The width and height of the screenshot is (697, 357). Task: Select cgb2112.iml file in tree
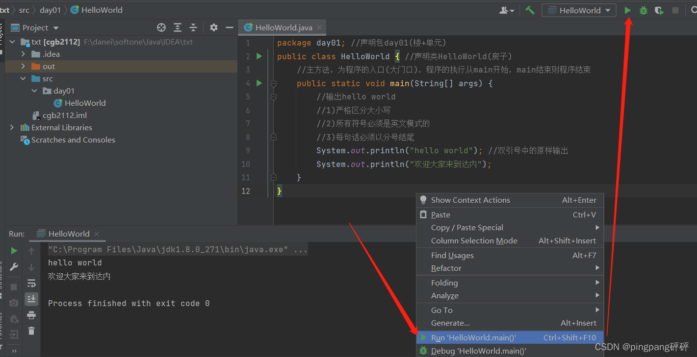coord(59,116)
